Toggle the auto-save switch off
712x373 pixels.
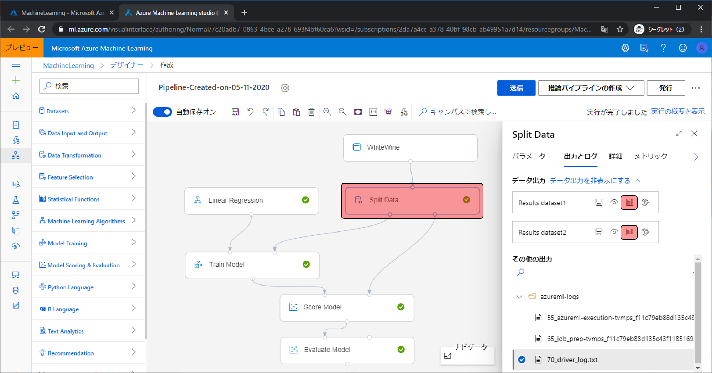[x=162, y=112]
